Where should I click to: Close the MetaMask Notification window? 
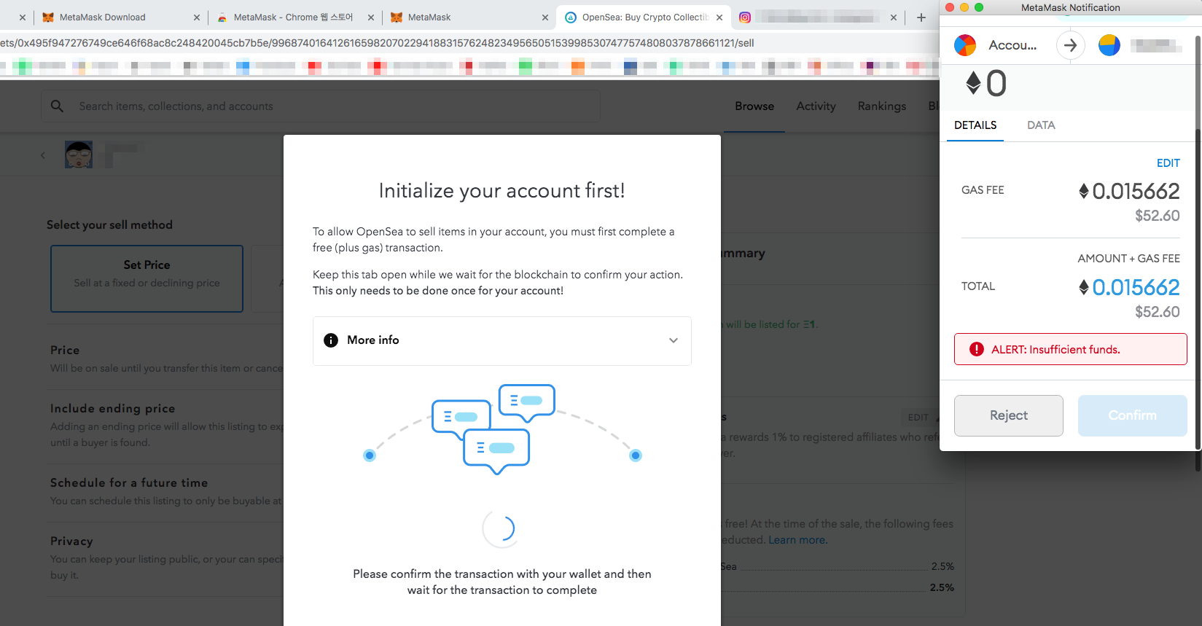click(x=950, y=7)
